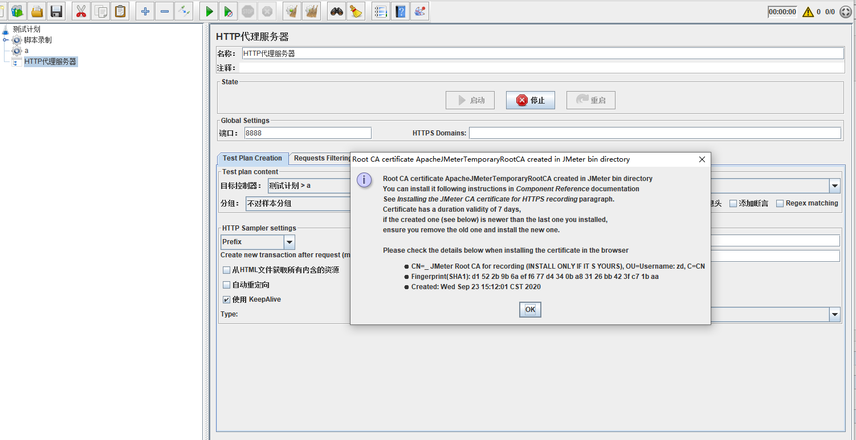Image resolution: width=856 pixels, height=440 pixels.
Task: Open the Prefix dropdown
Action: pos(258,242)
